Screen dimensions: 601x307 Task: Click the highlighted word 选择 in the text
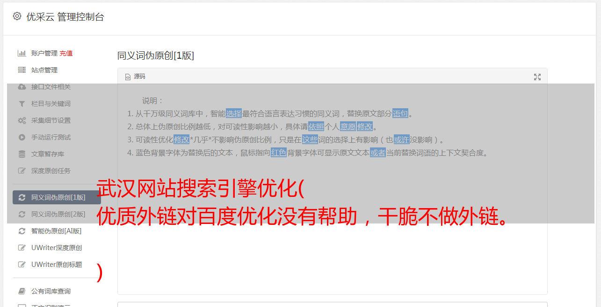[x=234, y=113]
